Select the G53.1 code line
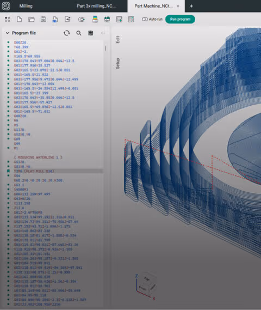Image resolution: width=261 pixels, height=310 pixels. coord(19,185)
